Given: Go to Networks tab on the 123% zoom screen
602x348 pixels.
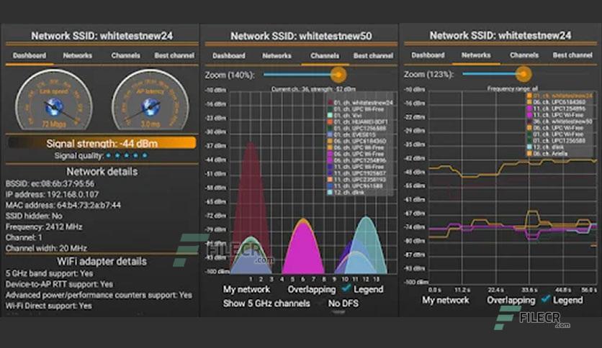Looking at the screenshot, I should tap(476, 55).
